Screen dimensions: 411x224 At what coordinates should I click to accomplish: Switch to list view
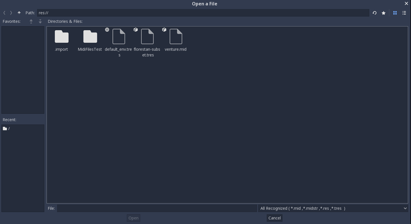(x=404, y=13)
